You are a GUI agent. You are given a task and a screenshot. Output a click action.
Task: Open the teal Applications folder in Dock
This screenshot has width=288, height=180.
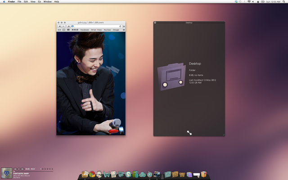168,174
